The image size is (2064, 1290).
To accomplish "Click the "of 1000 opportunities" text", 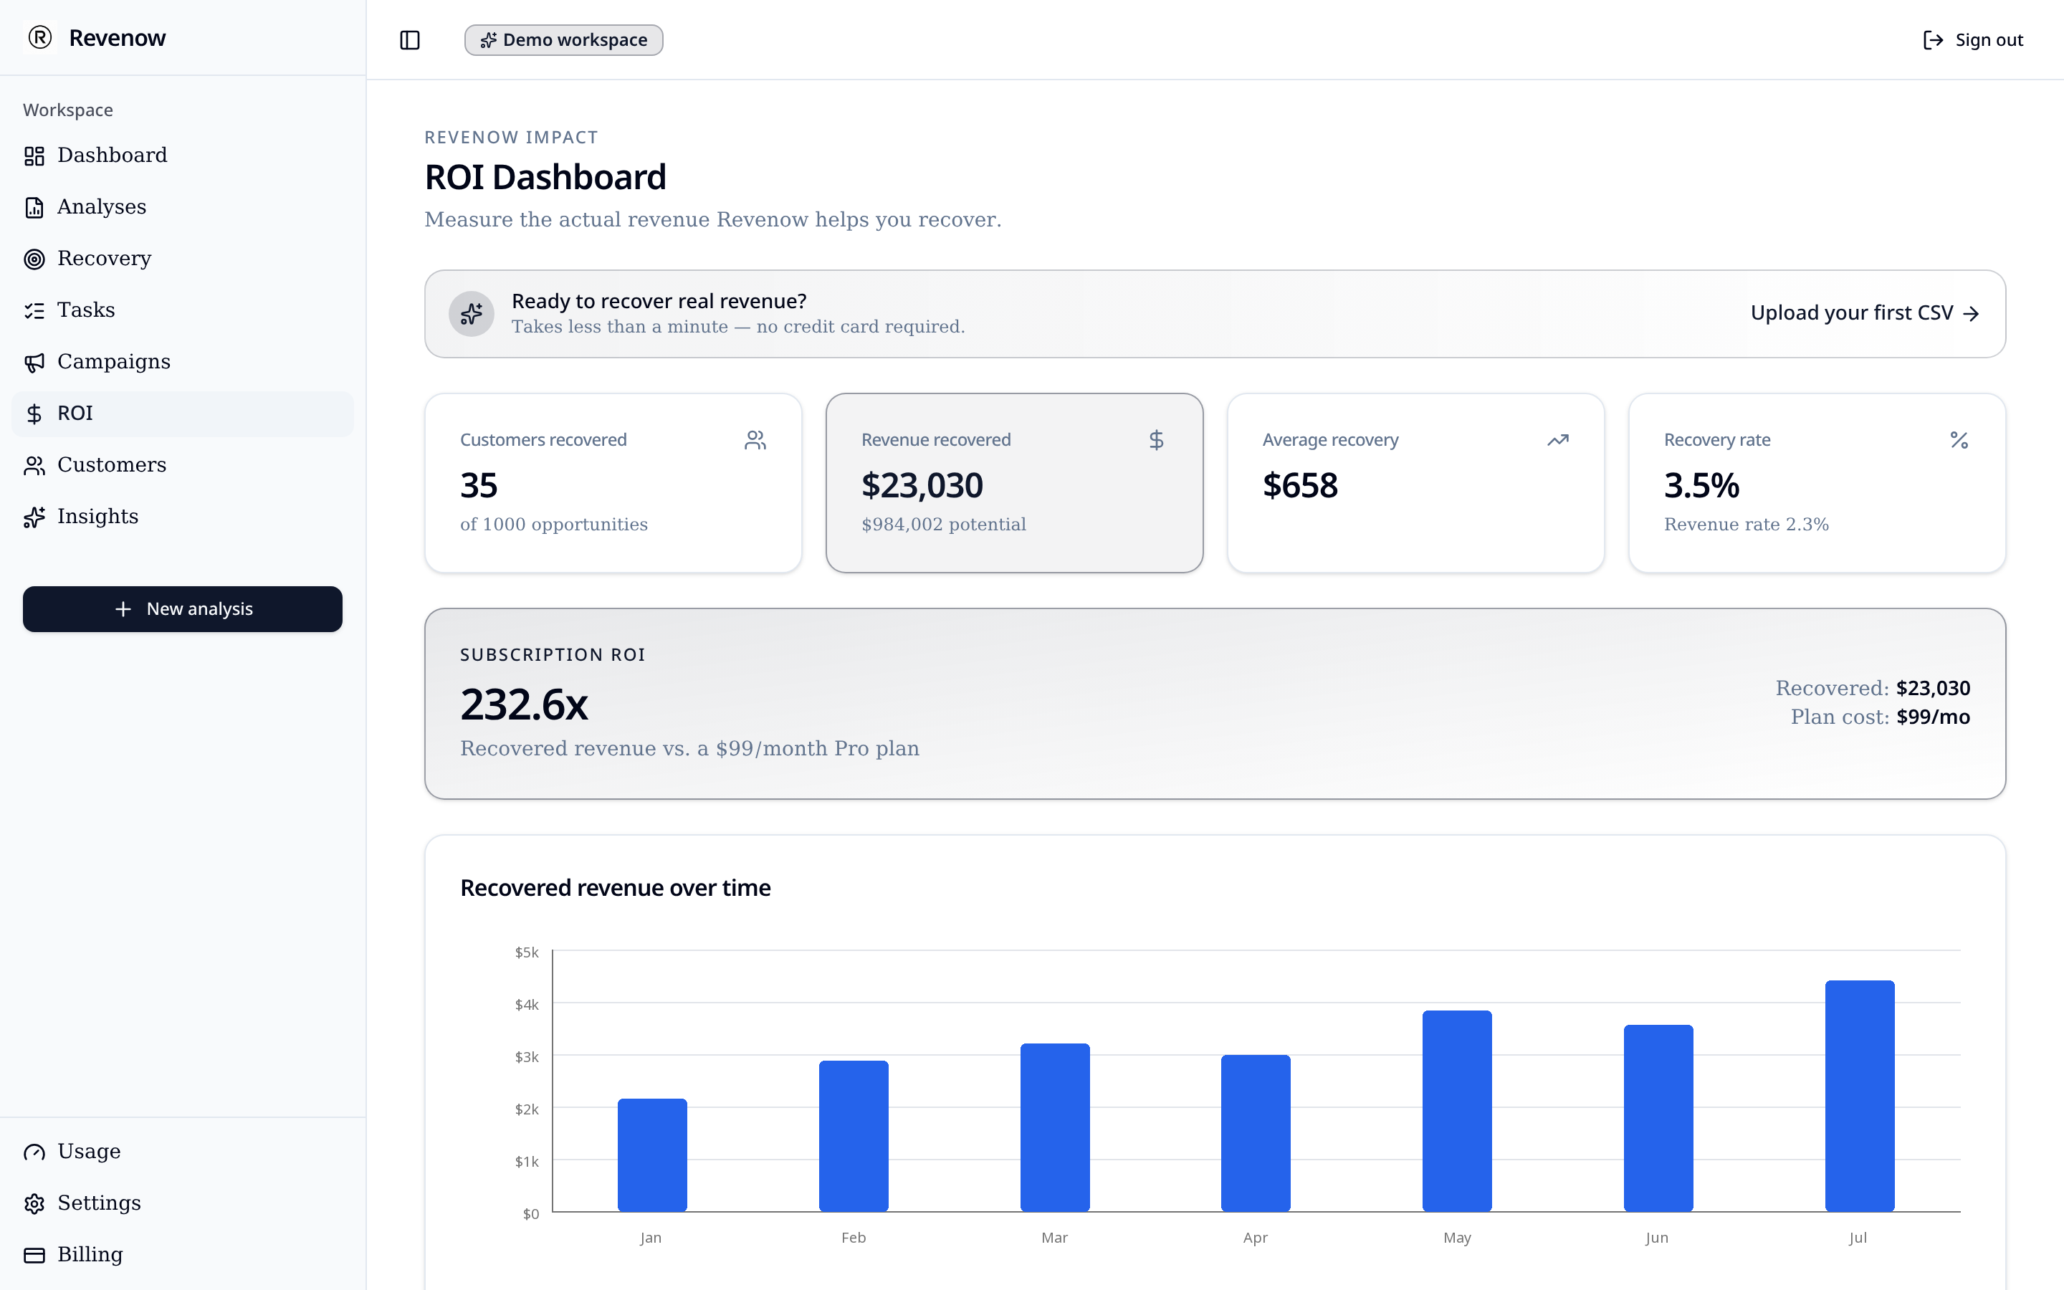I will coord(553,525).
